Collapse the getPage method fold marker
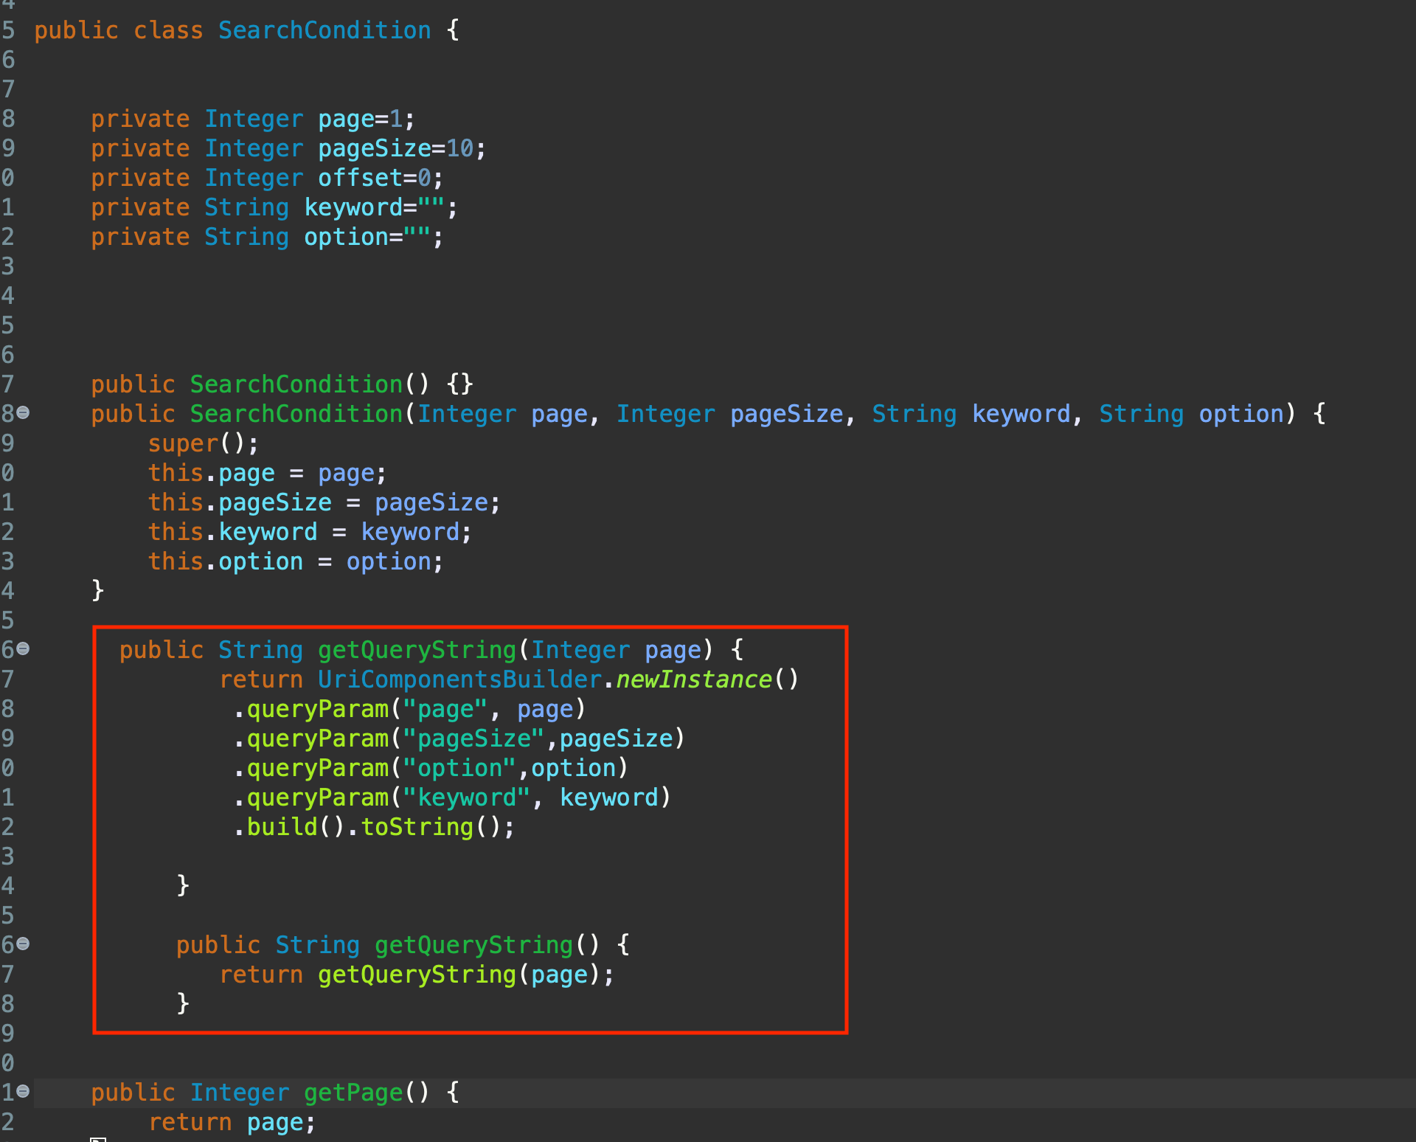 tap(24, 1092)
